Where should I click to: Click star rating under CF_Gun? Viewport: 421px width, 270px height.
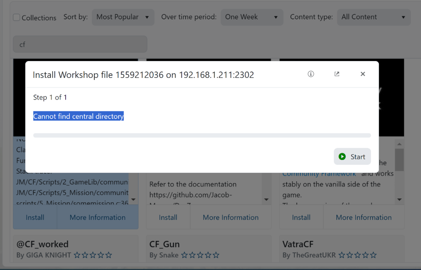[200, 255]
